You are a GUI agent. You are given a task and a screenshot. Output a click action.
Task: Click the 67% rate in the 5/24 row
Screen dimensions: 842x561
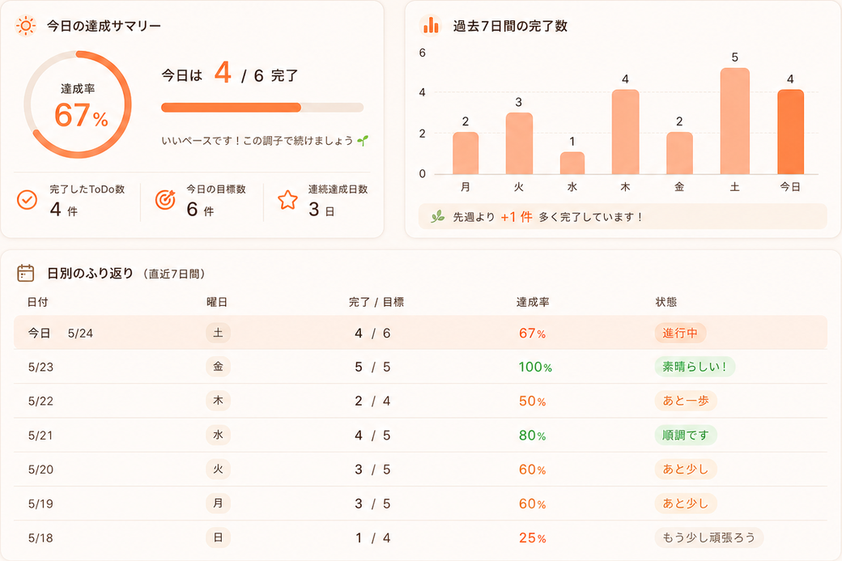coord(532,334)
